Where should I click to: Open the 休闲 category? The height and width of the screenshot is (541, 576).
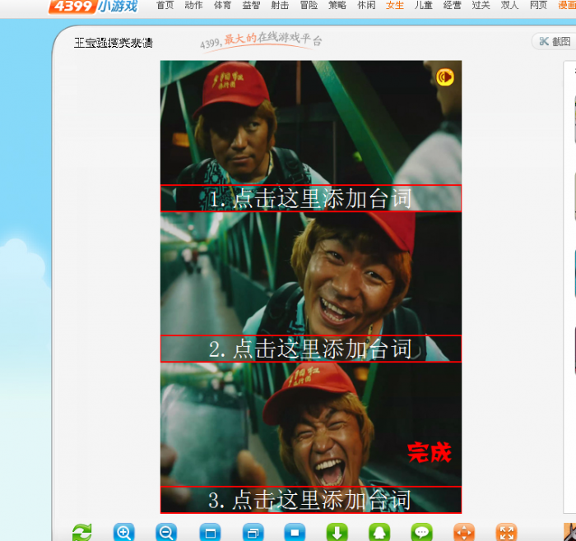(x=366, y=5)
